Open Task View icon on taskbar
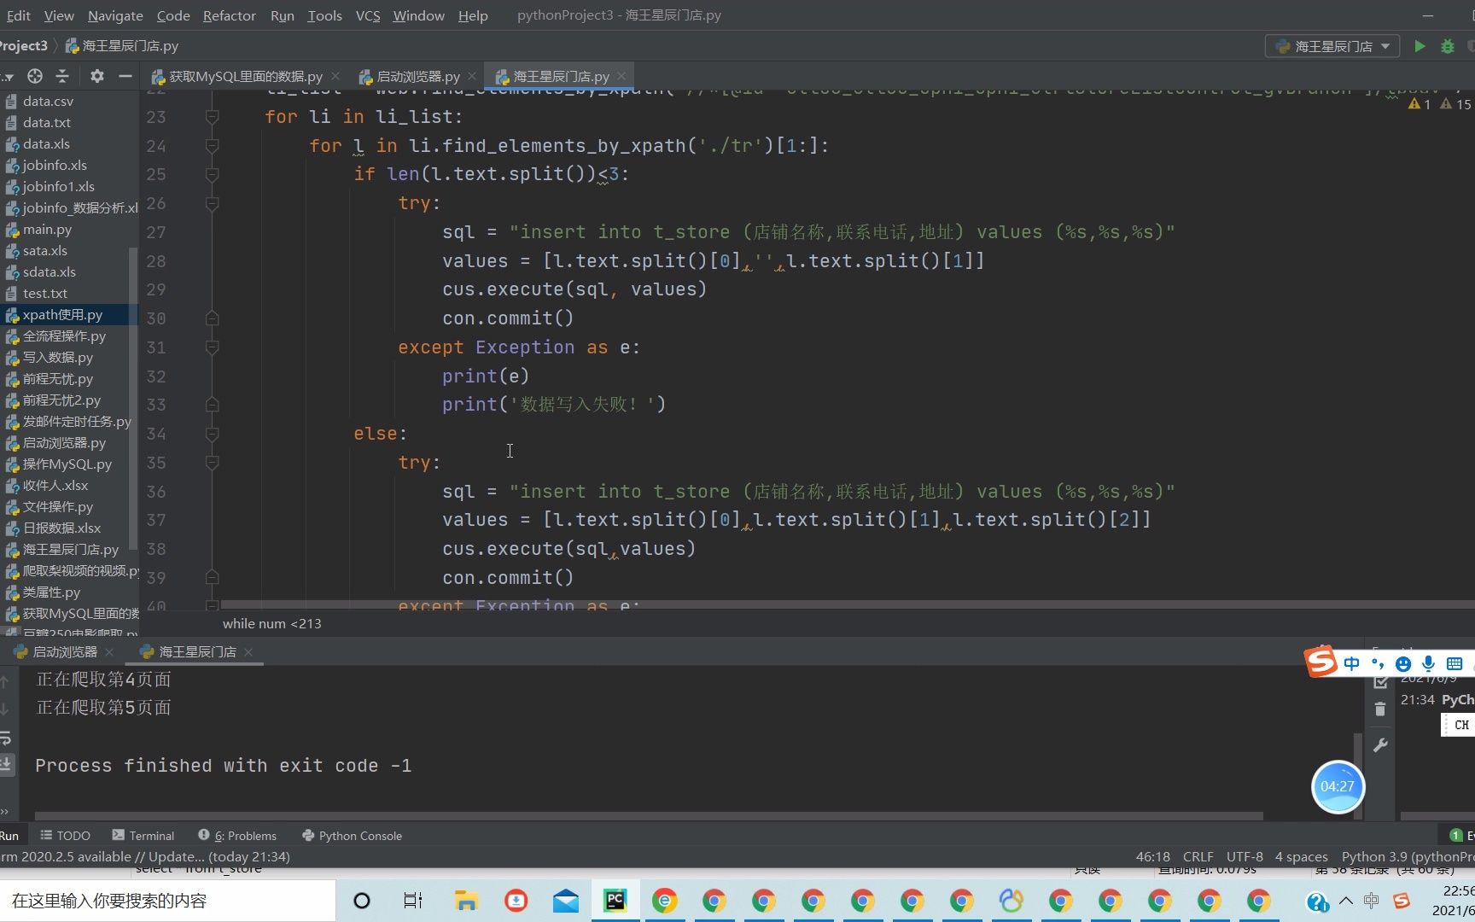Viewport: 1475px width, 922px height. click(413, 901)
